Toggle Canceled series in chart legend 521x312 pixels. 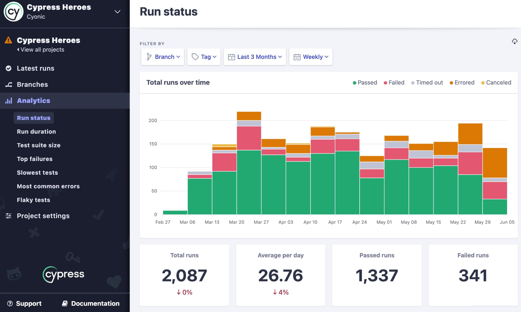click(x=496, y=83)
